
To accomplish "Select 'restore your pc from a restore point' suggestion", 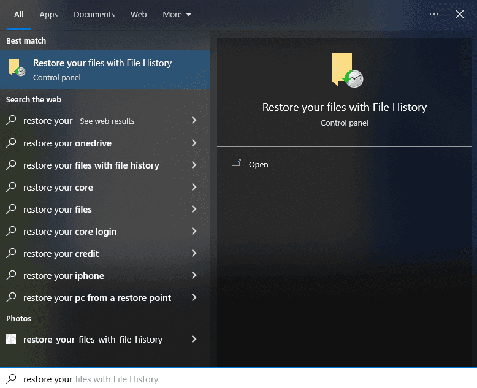I will [105, 298].
